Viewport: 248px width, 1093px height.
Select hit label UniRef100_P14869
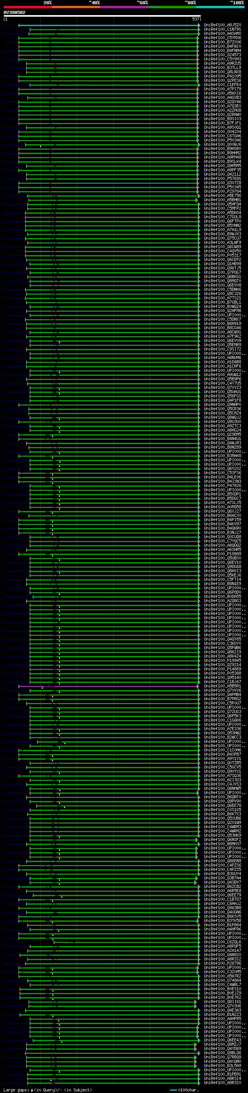[x=222, y=669]
